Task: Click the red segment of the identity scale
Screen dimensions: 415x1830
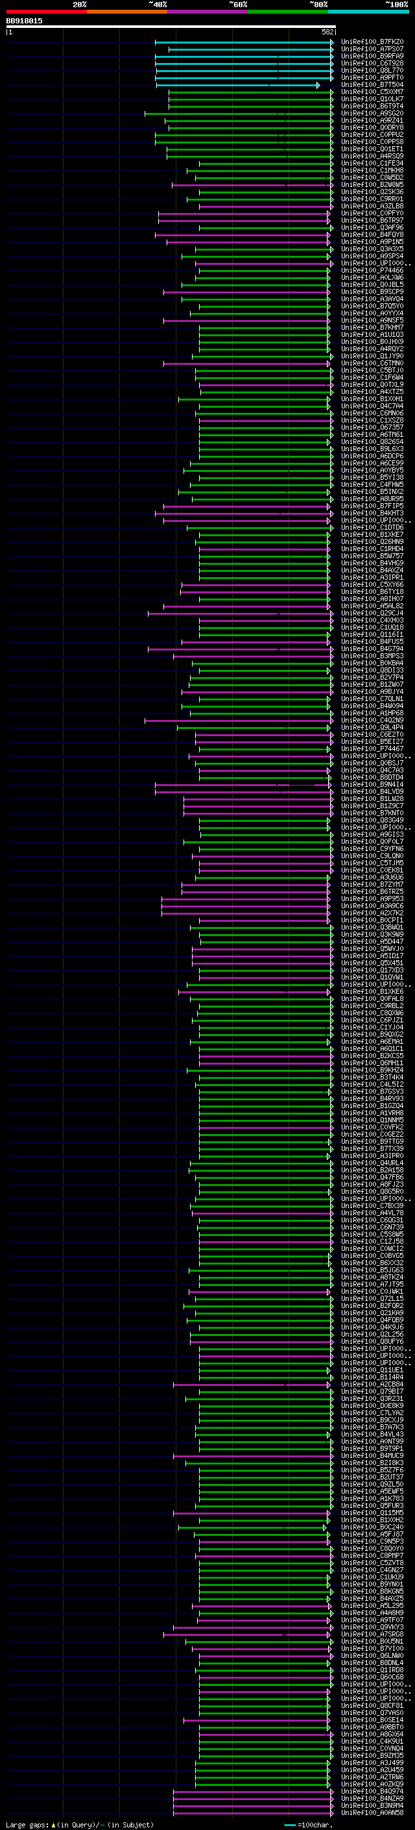Action: point(46,12)
